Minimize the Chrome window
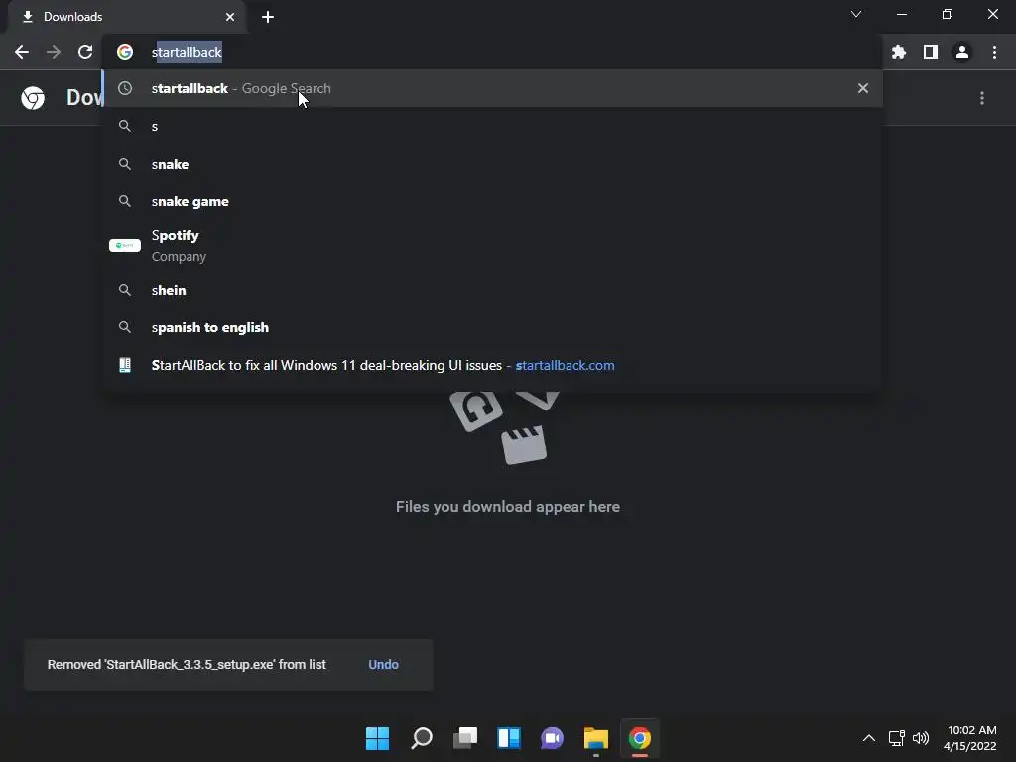Screen dimensions: 1016x762 click(x=901, y=14)
